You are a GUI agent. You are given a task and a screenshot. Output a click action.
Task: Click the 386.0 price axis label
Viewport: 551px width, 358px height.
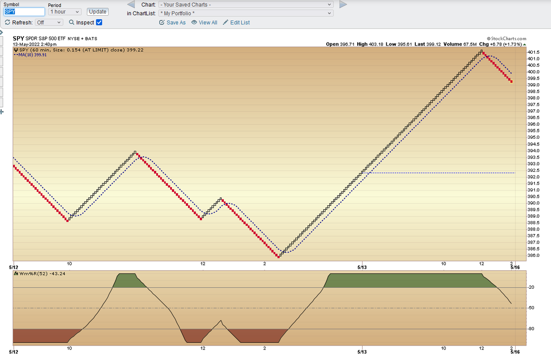(x=533, y=255)
